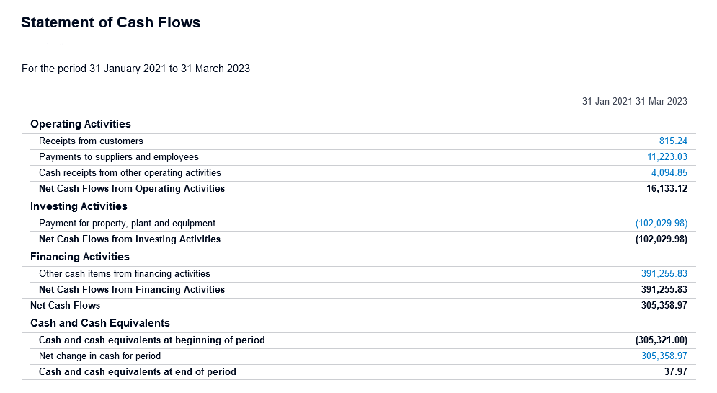Click the Financing Activities section heading
717x393 pixels.
point(80,257)
